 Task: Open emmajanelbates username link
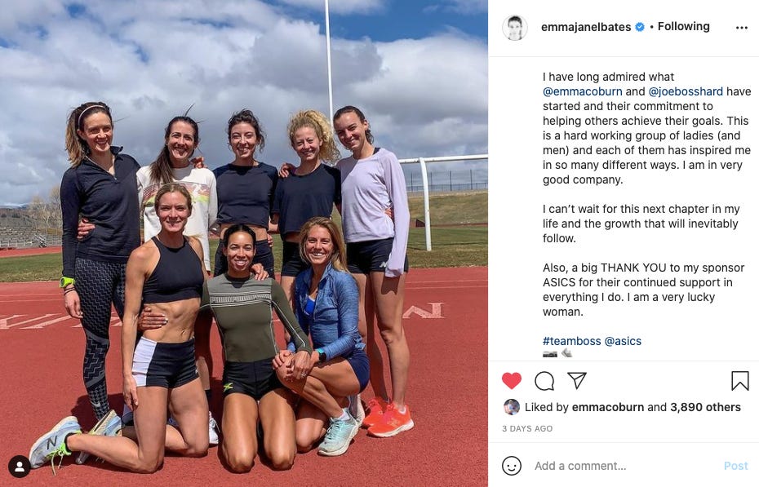pos(586,27)
